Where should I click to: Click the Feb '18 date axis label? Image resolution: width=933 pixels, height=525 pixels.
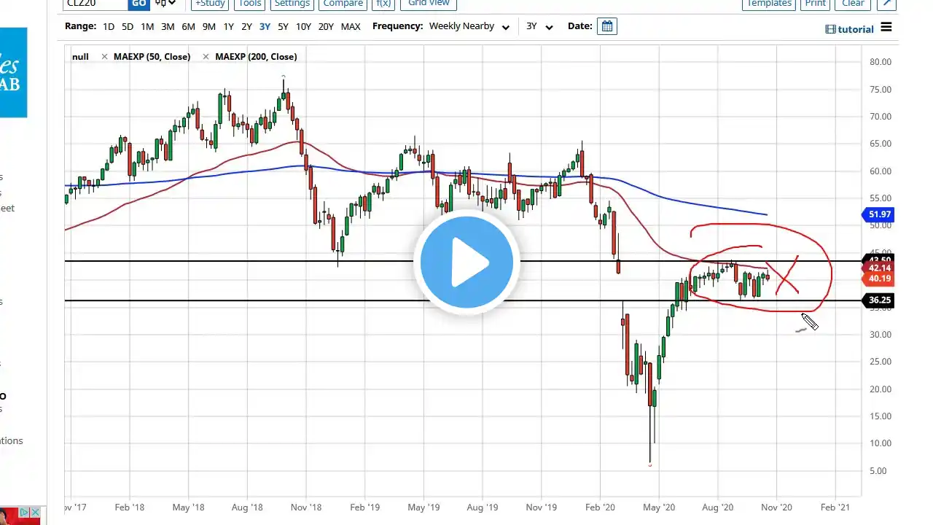tap(129, 507)
